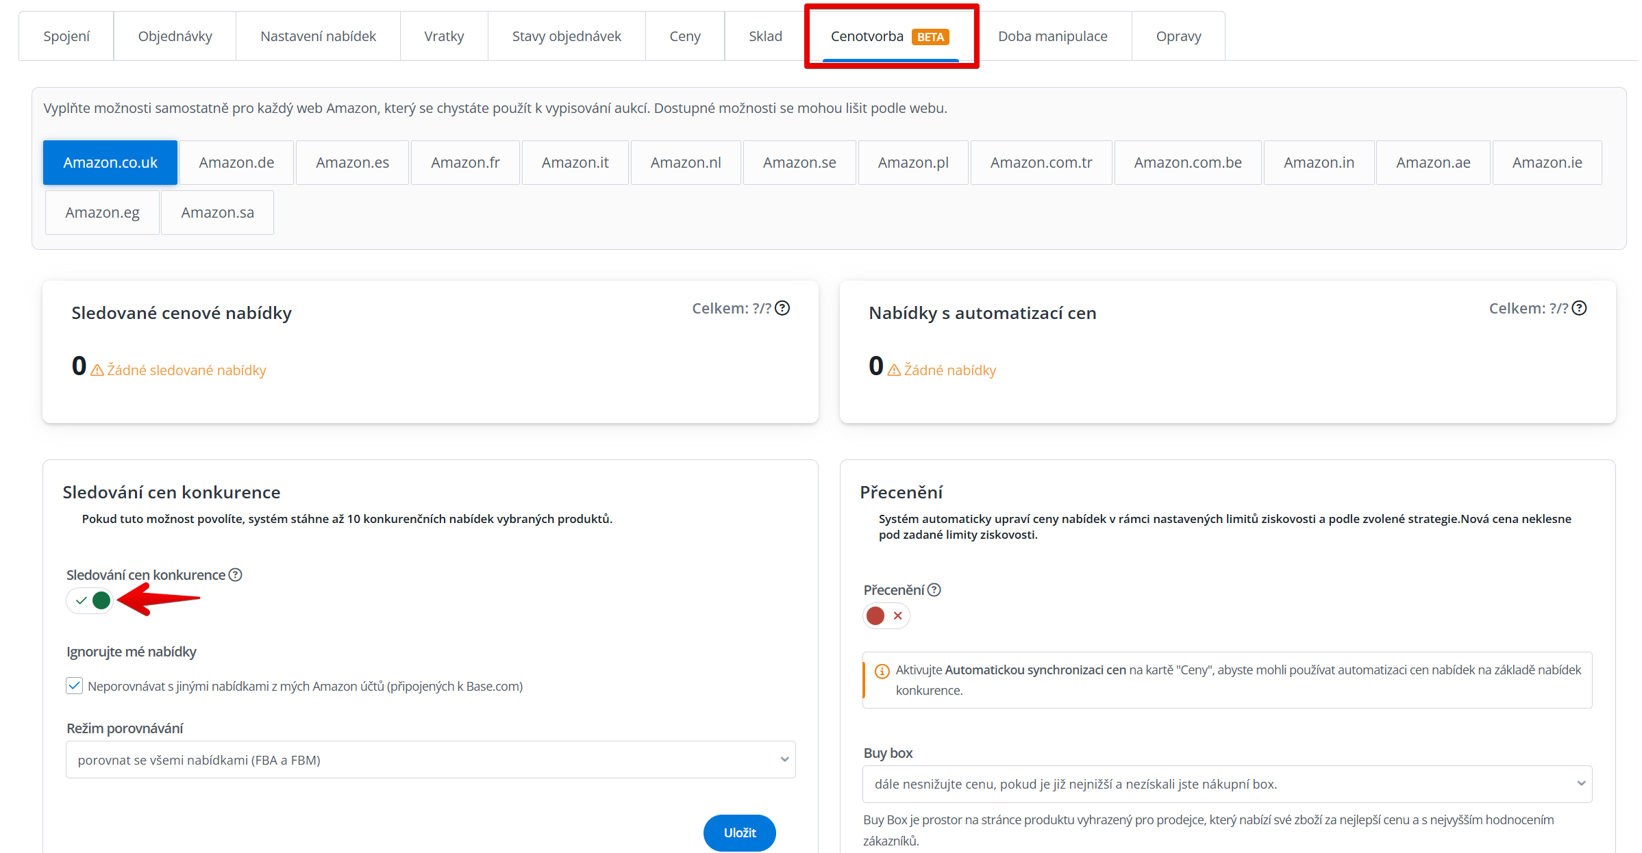The height and width of the screenshot is (853, 1642).
Task: Enable the Přecenění toggle
Action: pyautogui.click(x=886, y=615)
